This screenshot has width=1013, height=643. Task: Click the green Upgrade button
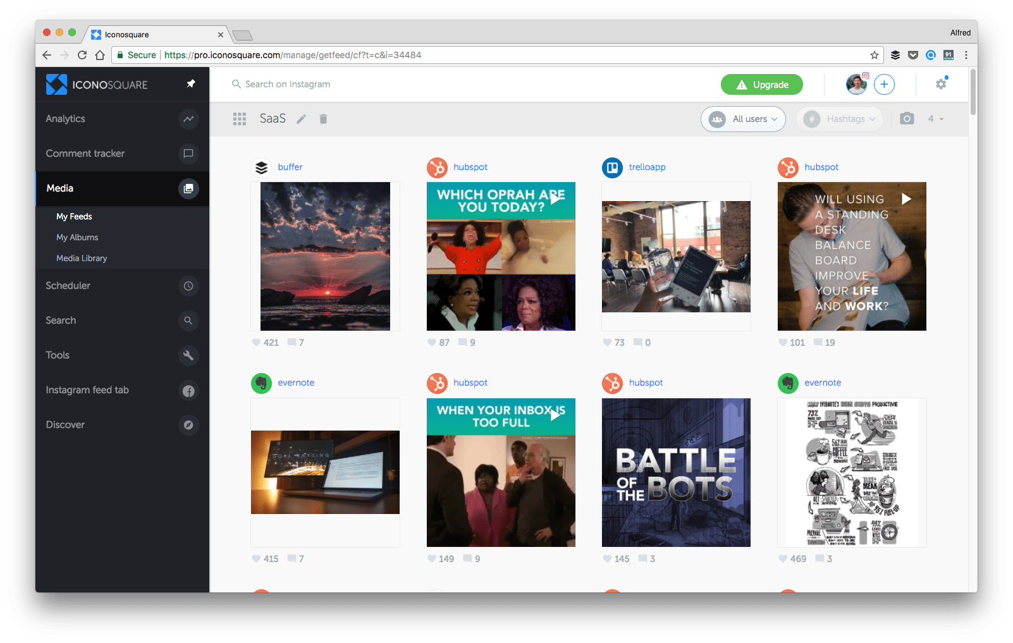761,85
